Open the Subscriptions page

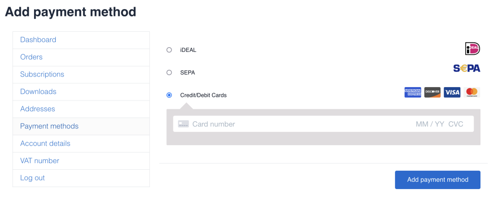(x=42, y=75)
